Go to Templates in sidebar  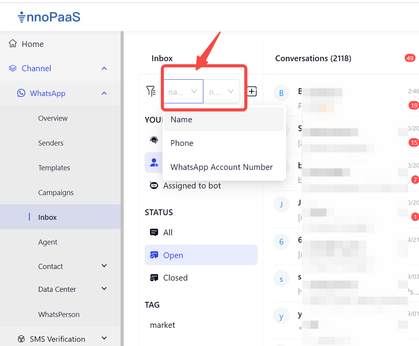(x=54, y=168)
